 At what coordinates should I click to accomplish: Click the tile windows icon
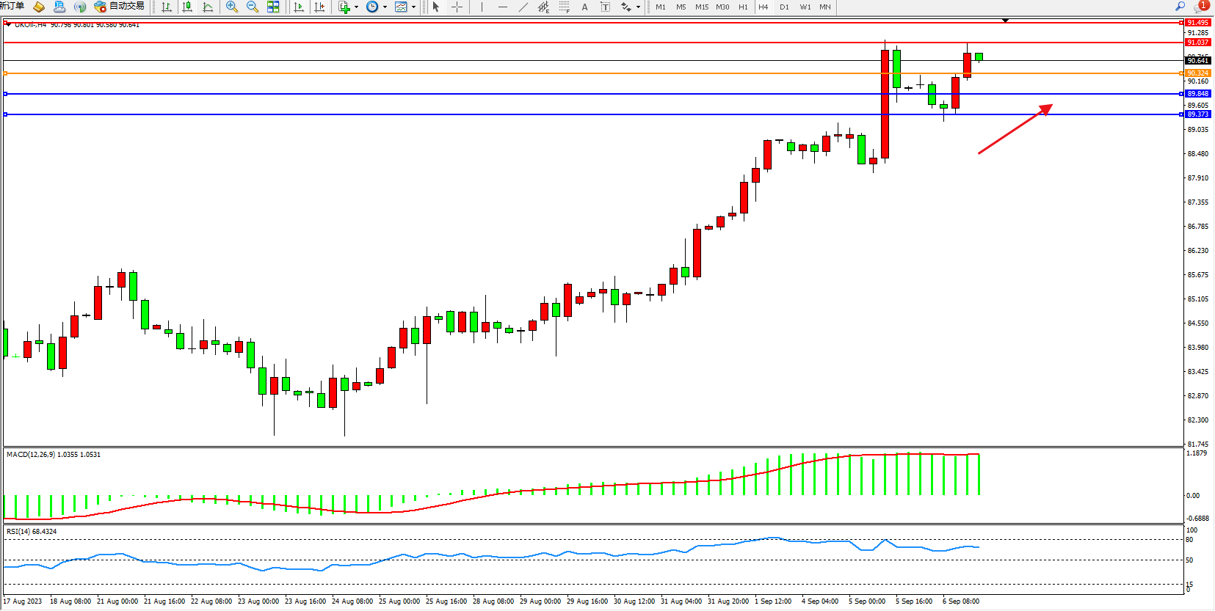273,7
